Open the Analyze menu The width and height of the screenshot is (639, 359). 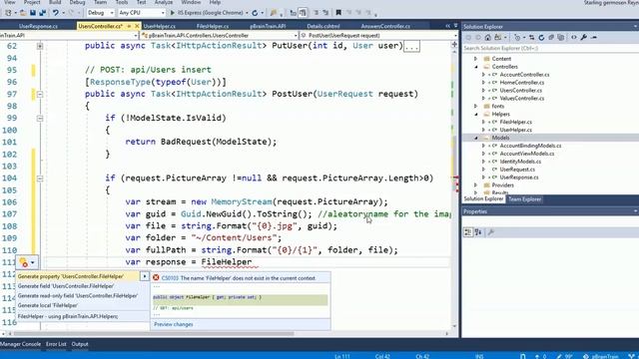(164, 2)
